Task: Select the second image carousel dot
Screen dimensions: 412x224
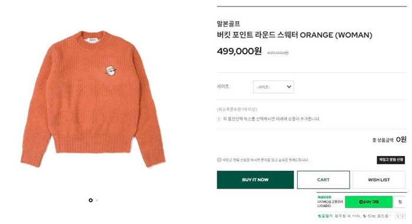Action: pos(97,200)
